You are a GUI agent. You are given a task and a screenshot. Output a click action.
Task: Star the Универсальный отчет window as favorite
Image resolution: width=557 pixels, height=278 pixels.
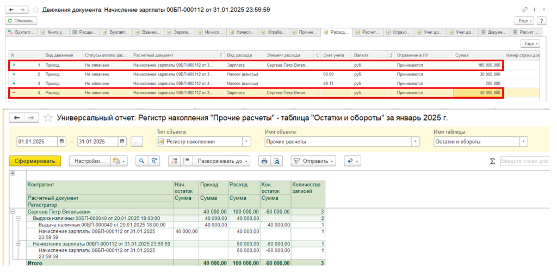(x=48, y=118)
